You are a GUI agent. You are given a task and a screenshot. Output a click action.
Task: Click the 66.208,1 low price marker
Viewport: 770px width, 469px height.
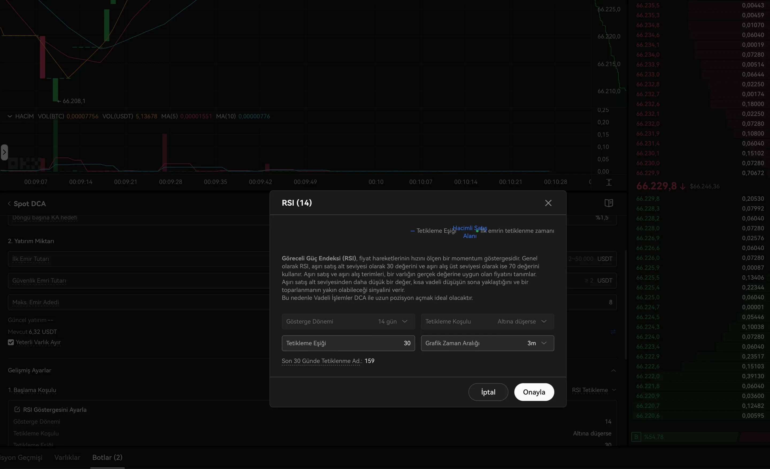point(74,101)
